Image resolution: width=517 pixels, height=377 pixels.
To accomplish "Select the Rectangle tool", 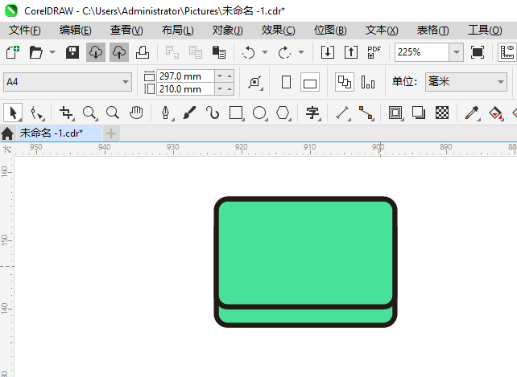I will [x=236, y=113].
